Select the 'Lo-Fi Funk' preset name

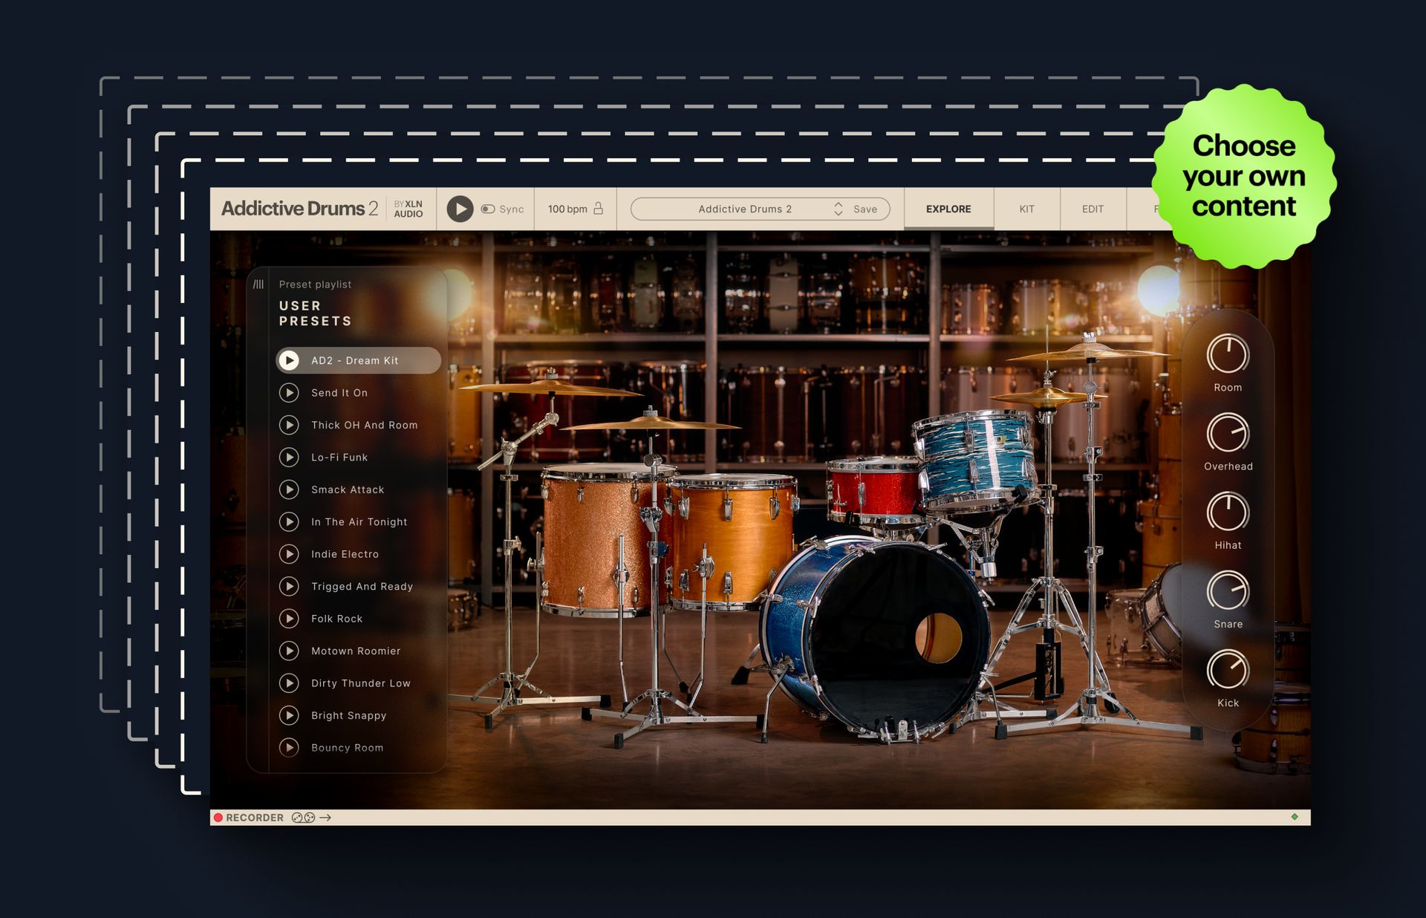(339, 458)
